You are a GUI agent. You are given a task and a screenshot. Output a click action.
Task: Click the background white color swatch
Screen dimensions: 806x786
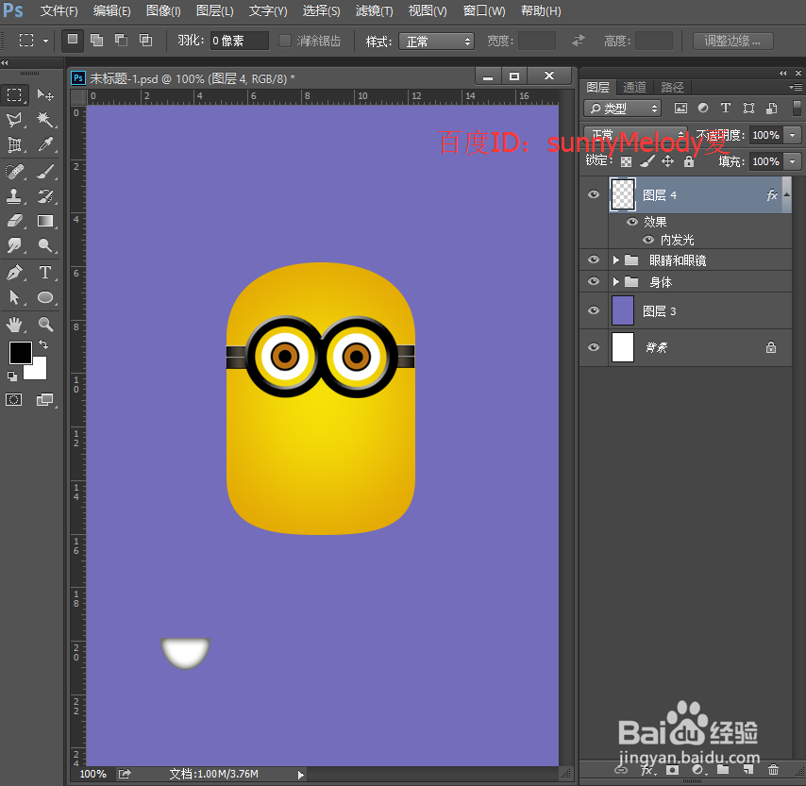[x=39, y=371]
